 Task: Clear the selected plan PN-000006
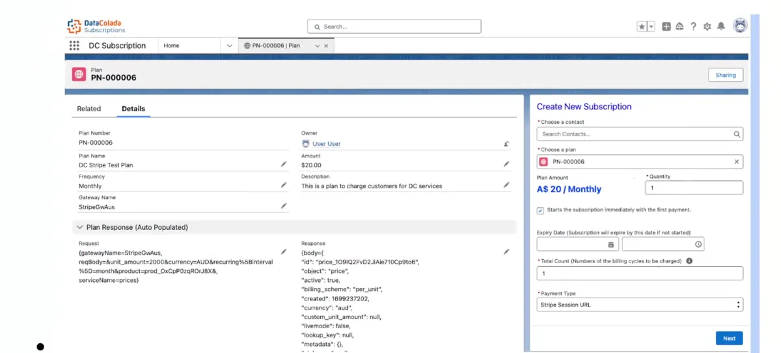(x=737, y=162)
